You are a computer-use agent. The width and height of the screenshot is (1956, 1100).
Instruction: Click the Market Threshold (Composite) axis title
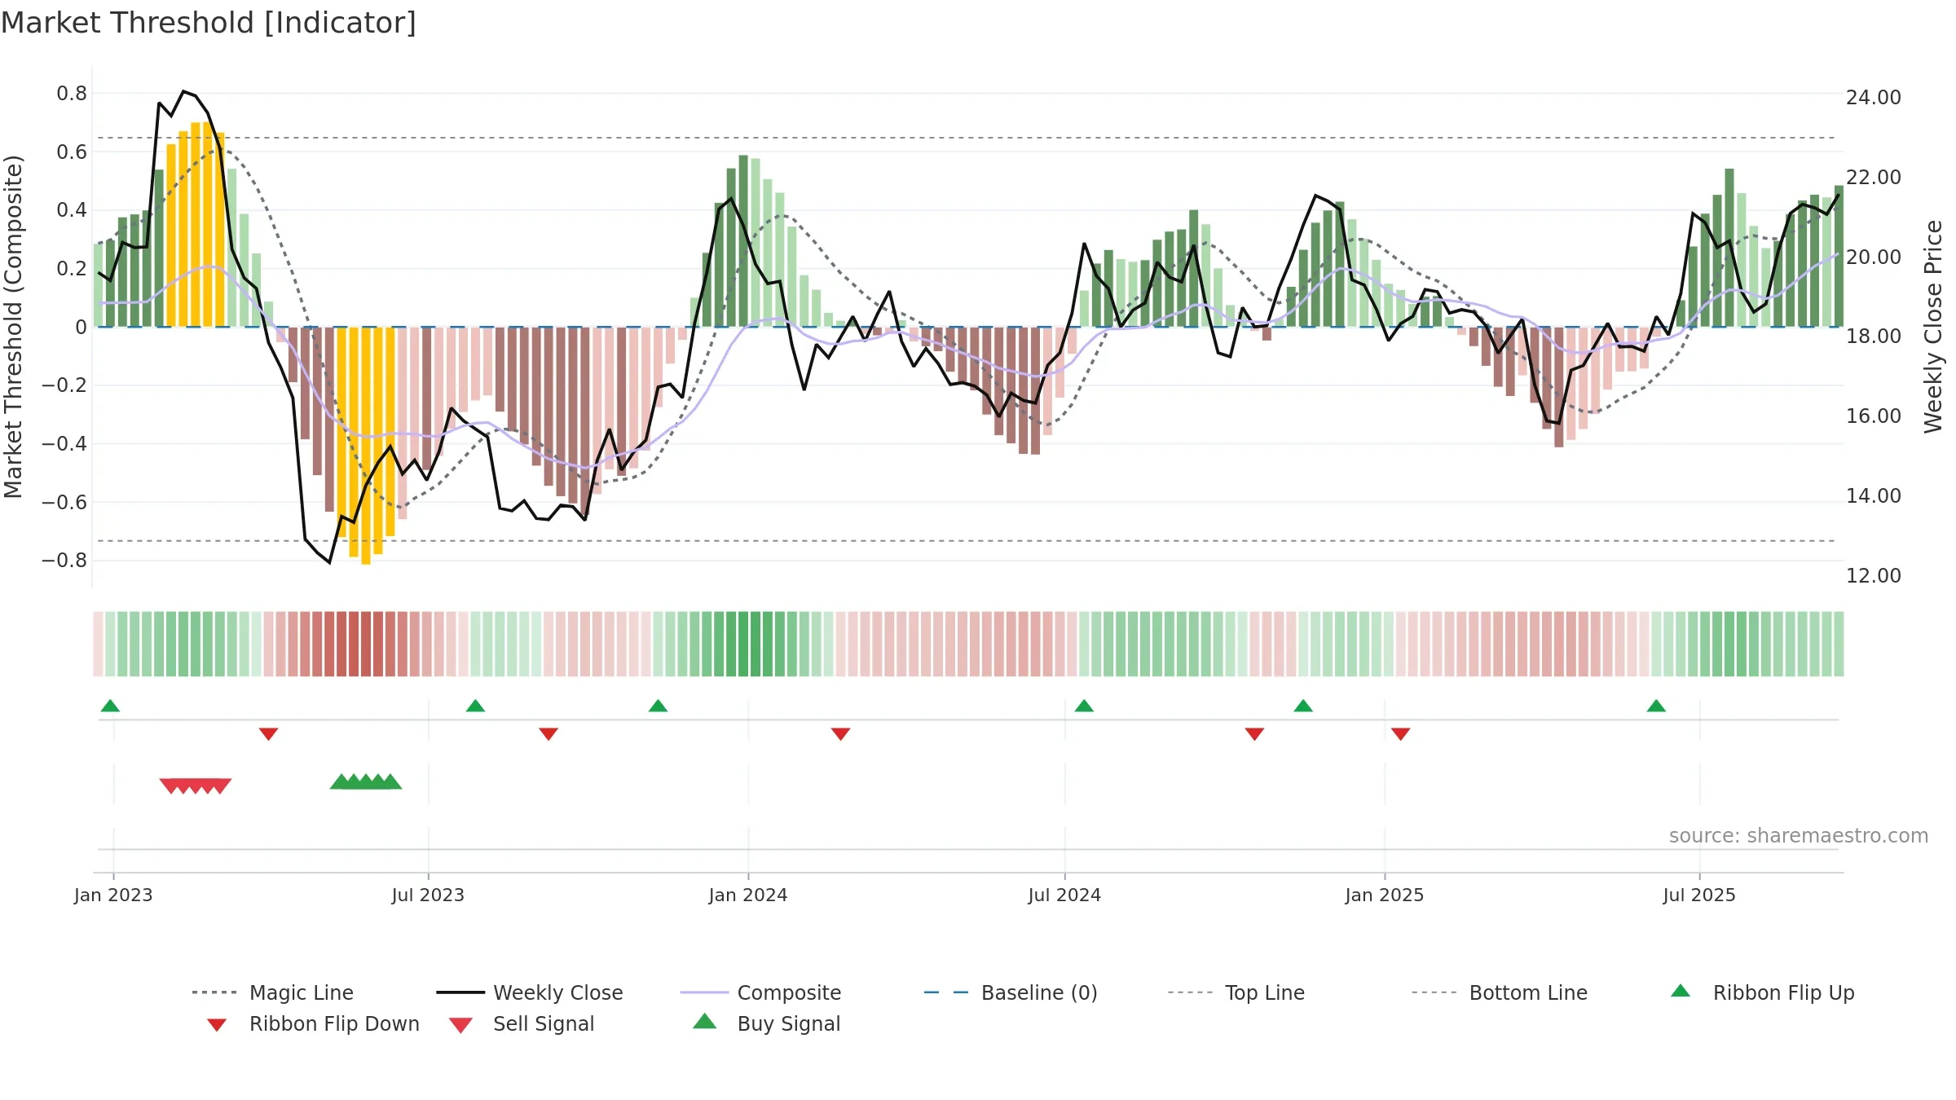click(13, 326)
